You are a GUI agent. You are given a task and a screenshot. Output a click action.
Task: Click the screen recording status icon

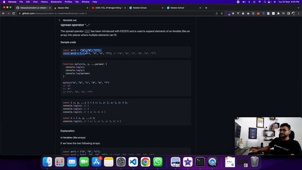point(238,2)
